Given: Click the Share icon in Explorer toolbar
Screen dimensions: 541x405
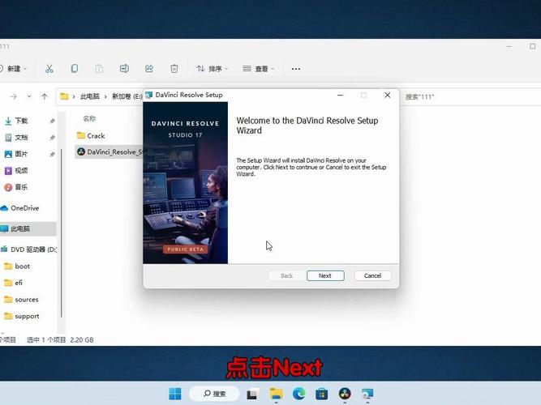Looking at the screenshot, I should click(x=149, y=69).
